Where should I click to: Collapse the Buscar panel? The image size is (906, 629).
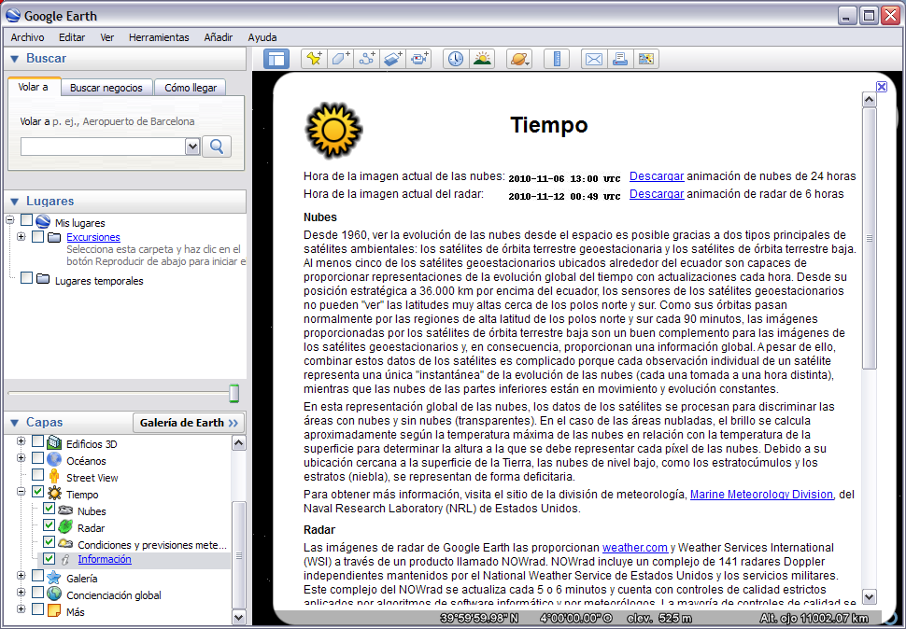(15, 59)
